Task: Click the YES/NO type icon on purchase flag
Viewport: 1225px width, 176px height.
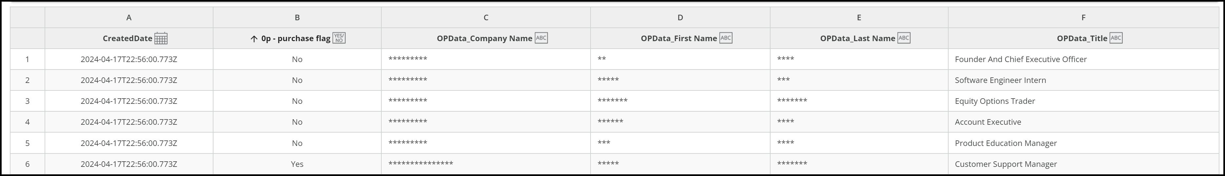Action: pyautogui.click(x=339, y=38)
